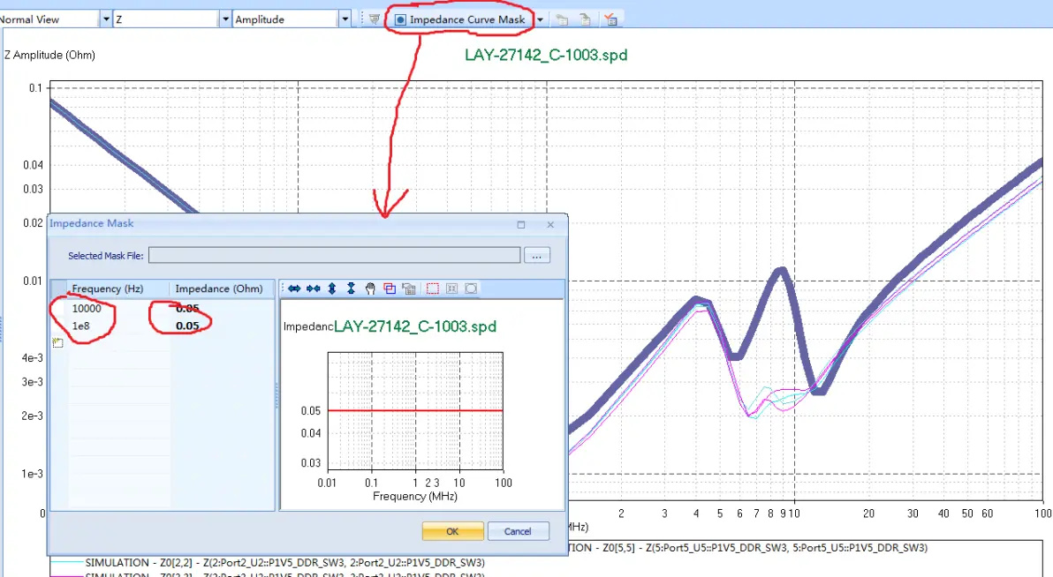This screenshot has height=577, width=1053.
Task: Open the Normal View dropdown
Action: point(105,19)
